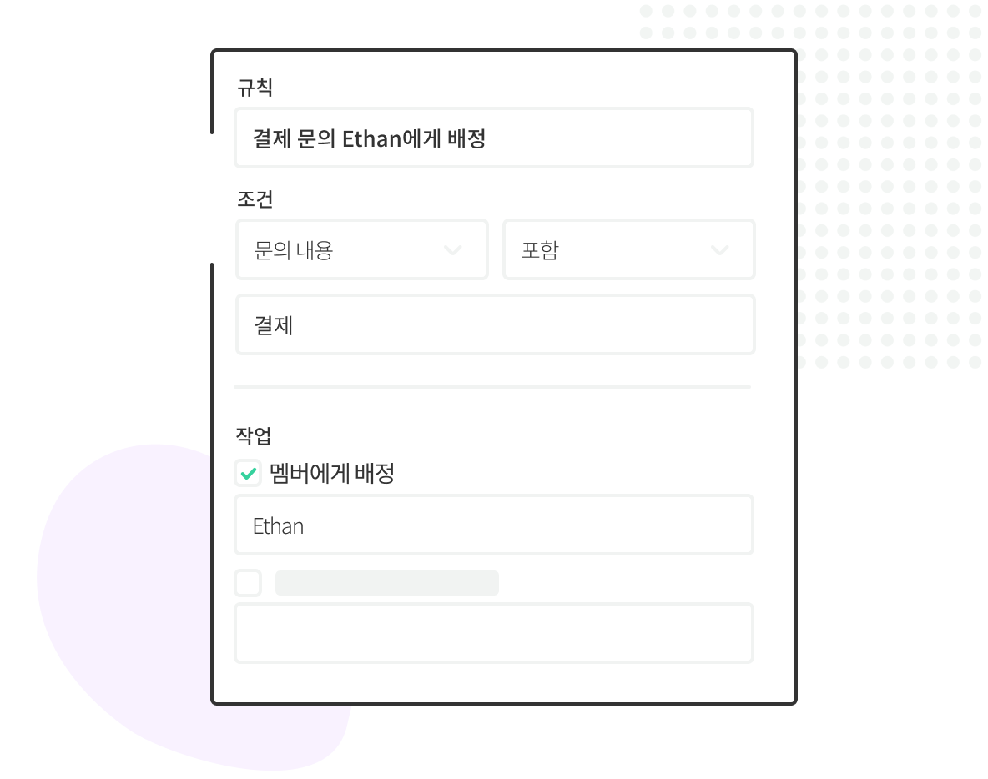Click the 규칙 section label
The image size is (988, 779).
pos(255,88)
